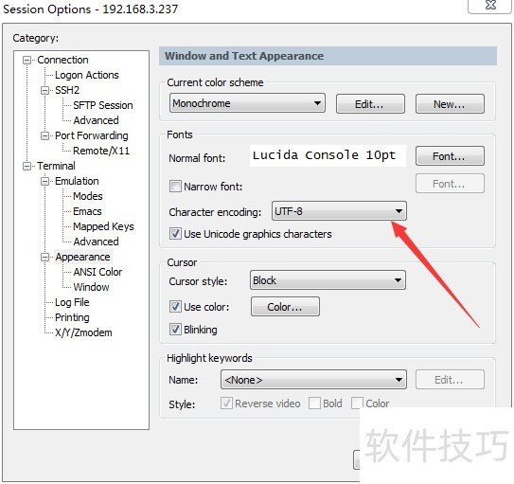Uncheck Use Unicode graphics characters
The height and width of the screenshot is (484, 514).
(175, 234)
